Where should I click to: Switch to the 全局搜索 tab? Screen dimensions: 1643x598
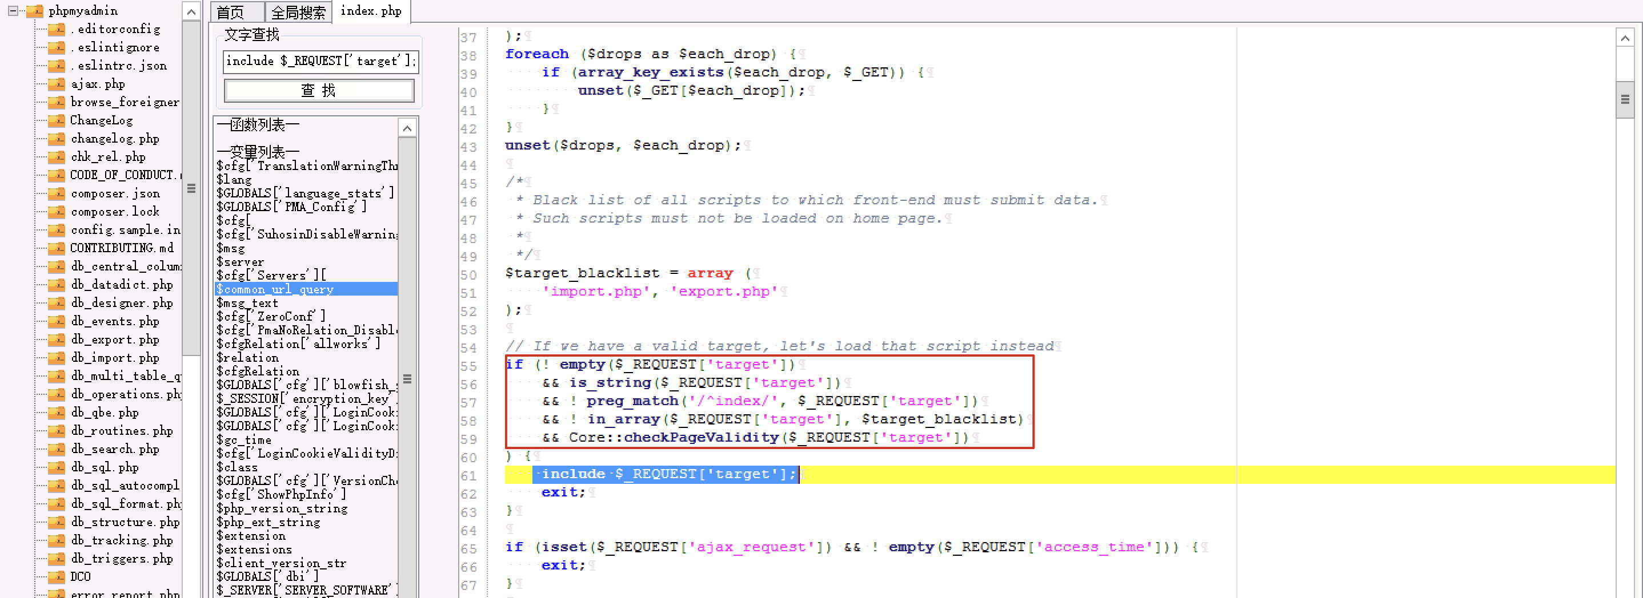(x=298, y=11)
